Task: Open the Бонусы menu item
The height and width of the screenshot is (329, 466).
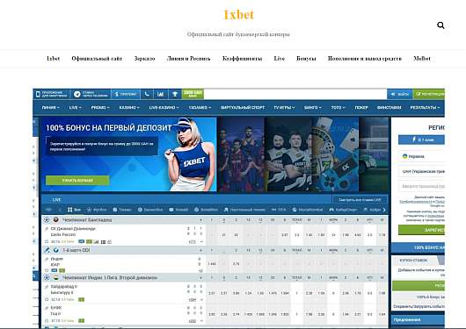Action: tap(306, 59)
